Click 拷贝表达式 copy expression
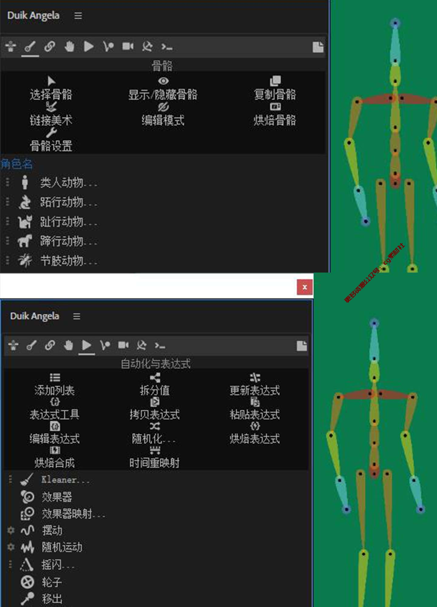 155,409
